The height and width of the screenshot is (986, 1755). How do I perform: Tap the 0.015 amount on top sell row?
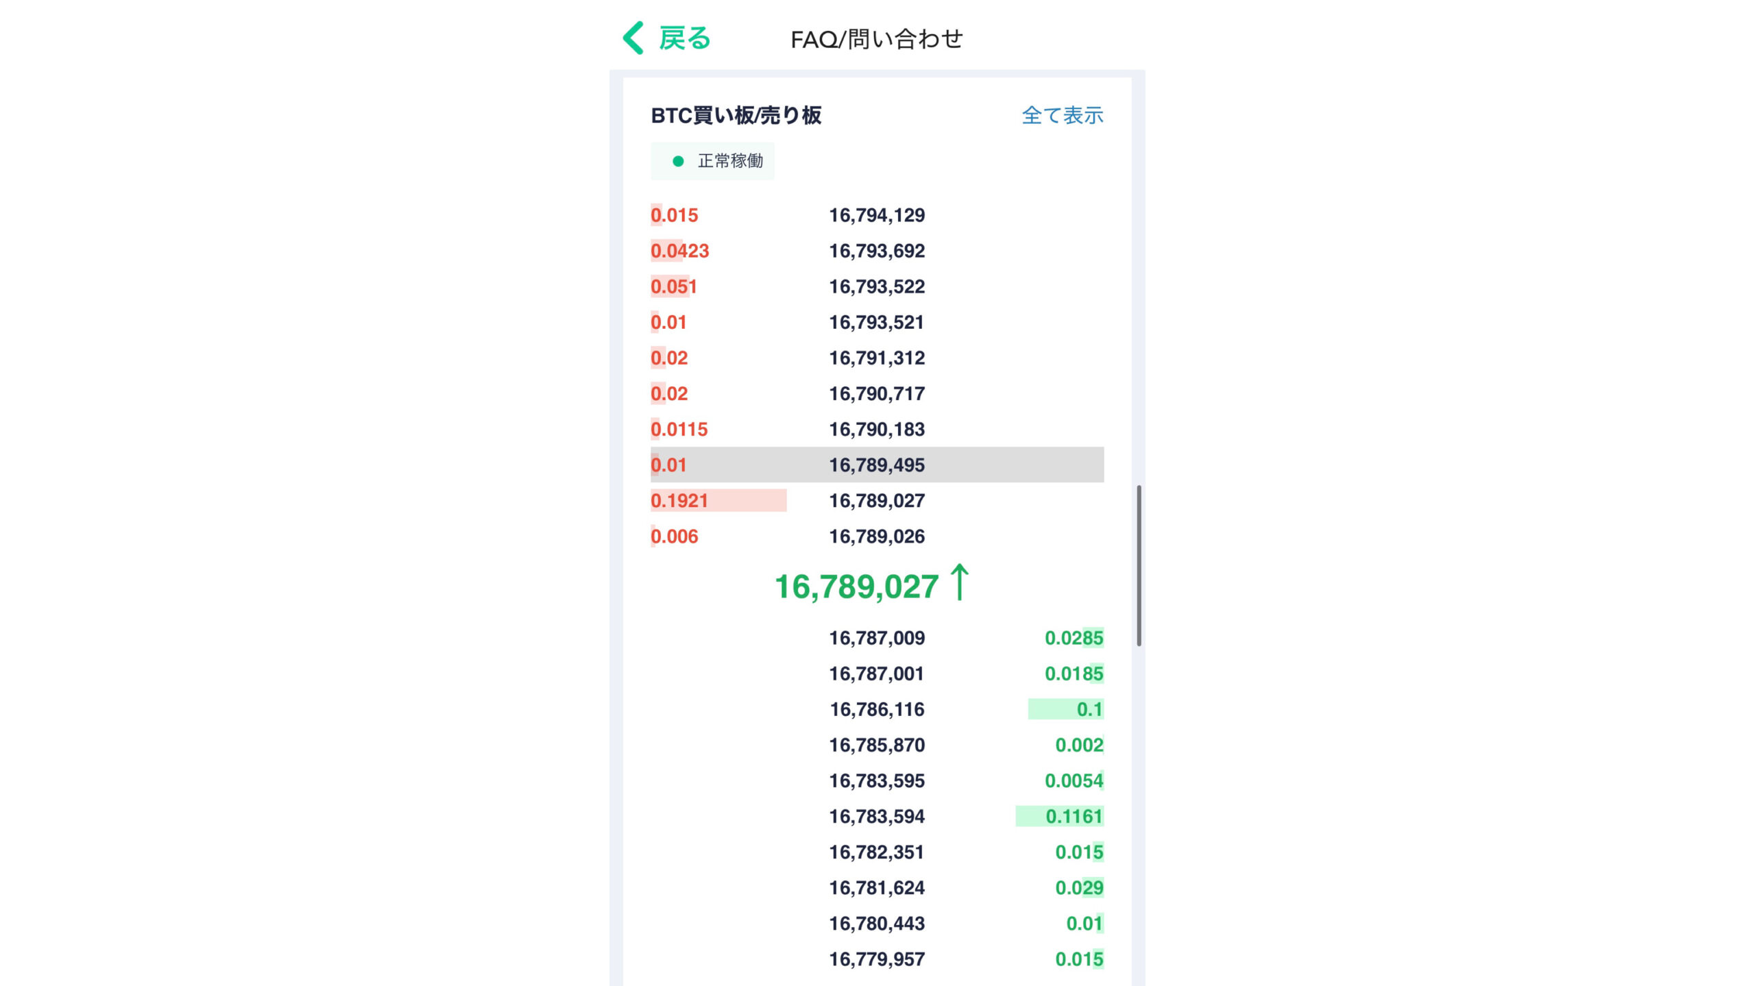pyautogui.click(x=675, y=214)
